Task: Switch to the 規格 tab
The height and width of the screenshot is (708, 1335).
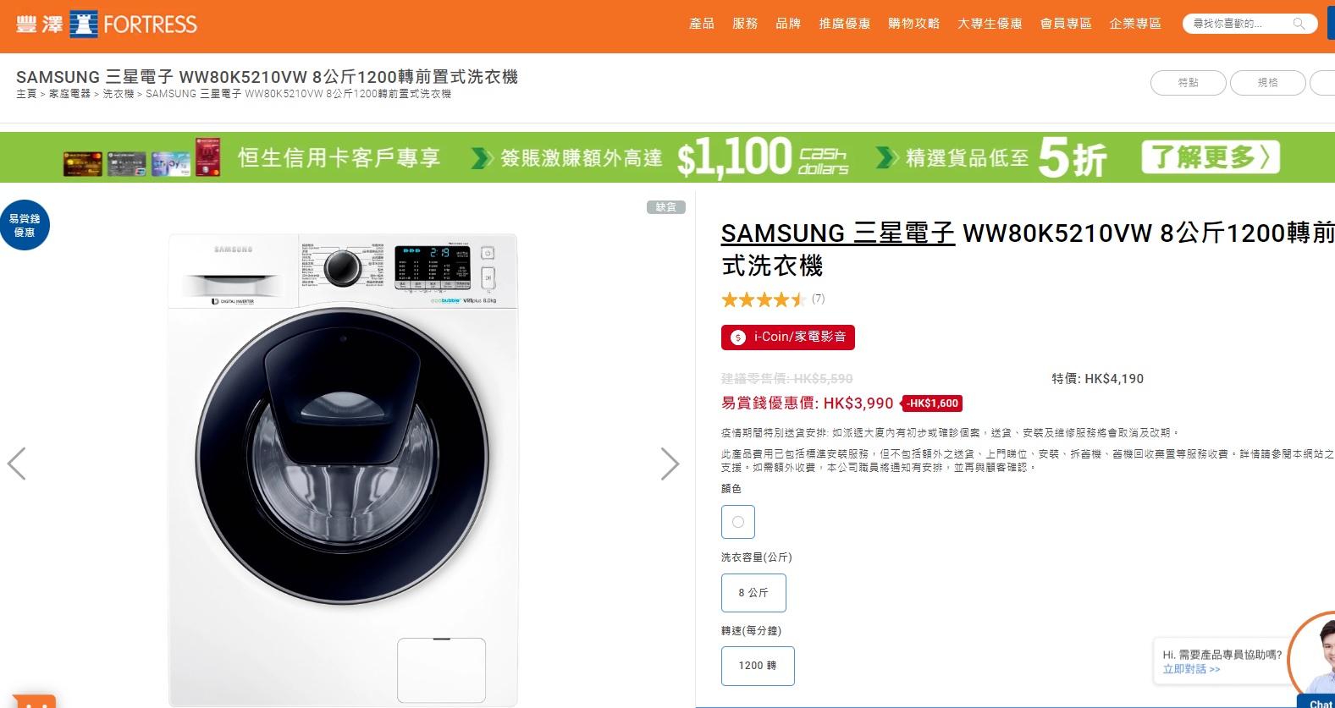Action: [x=1267, y=82]
